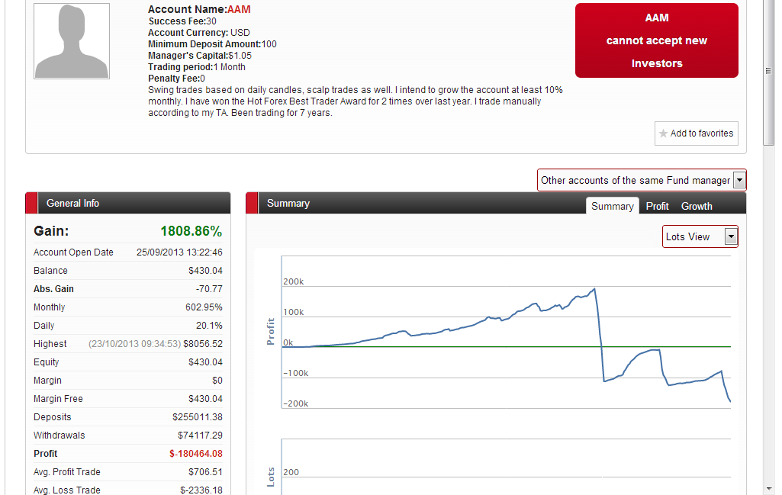782x495 pixels.
Task: Click the -200k label on the Profit axis
Action: point(295,403)
